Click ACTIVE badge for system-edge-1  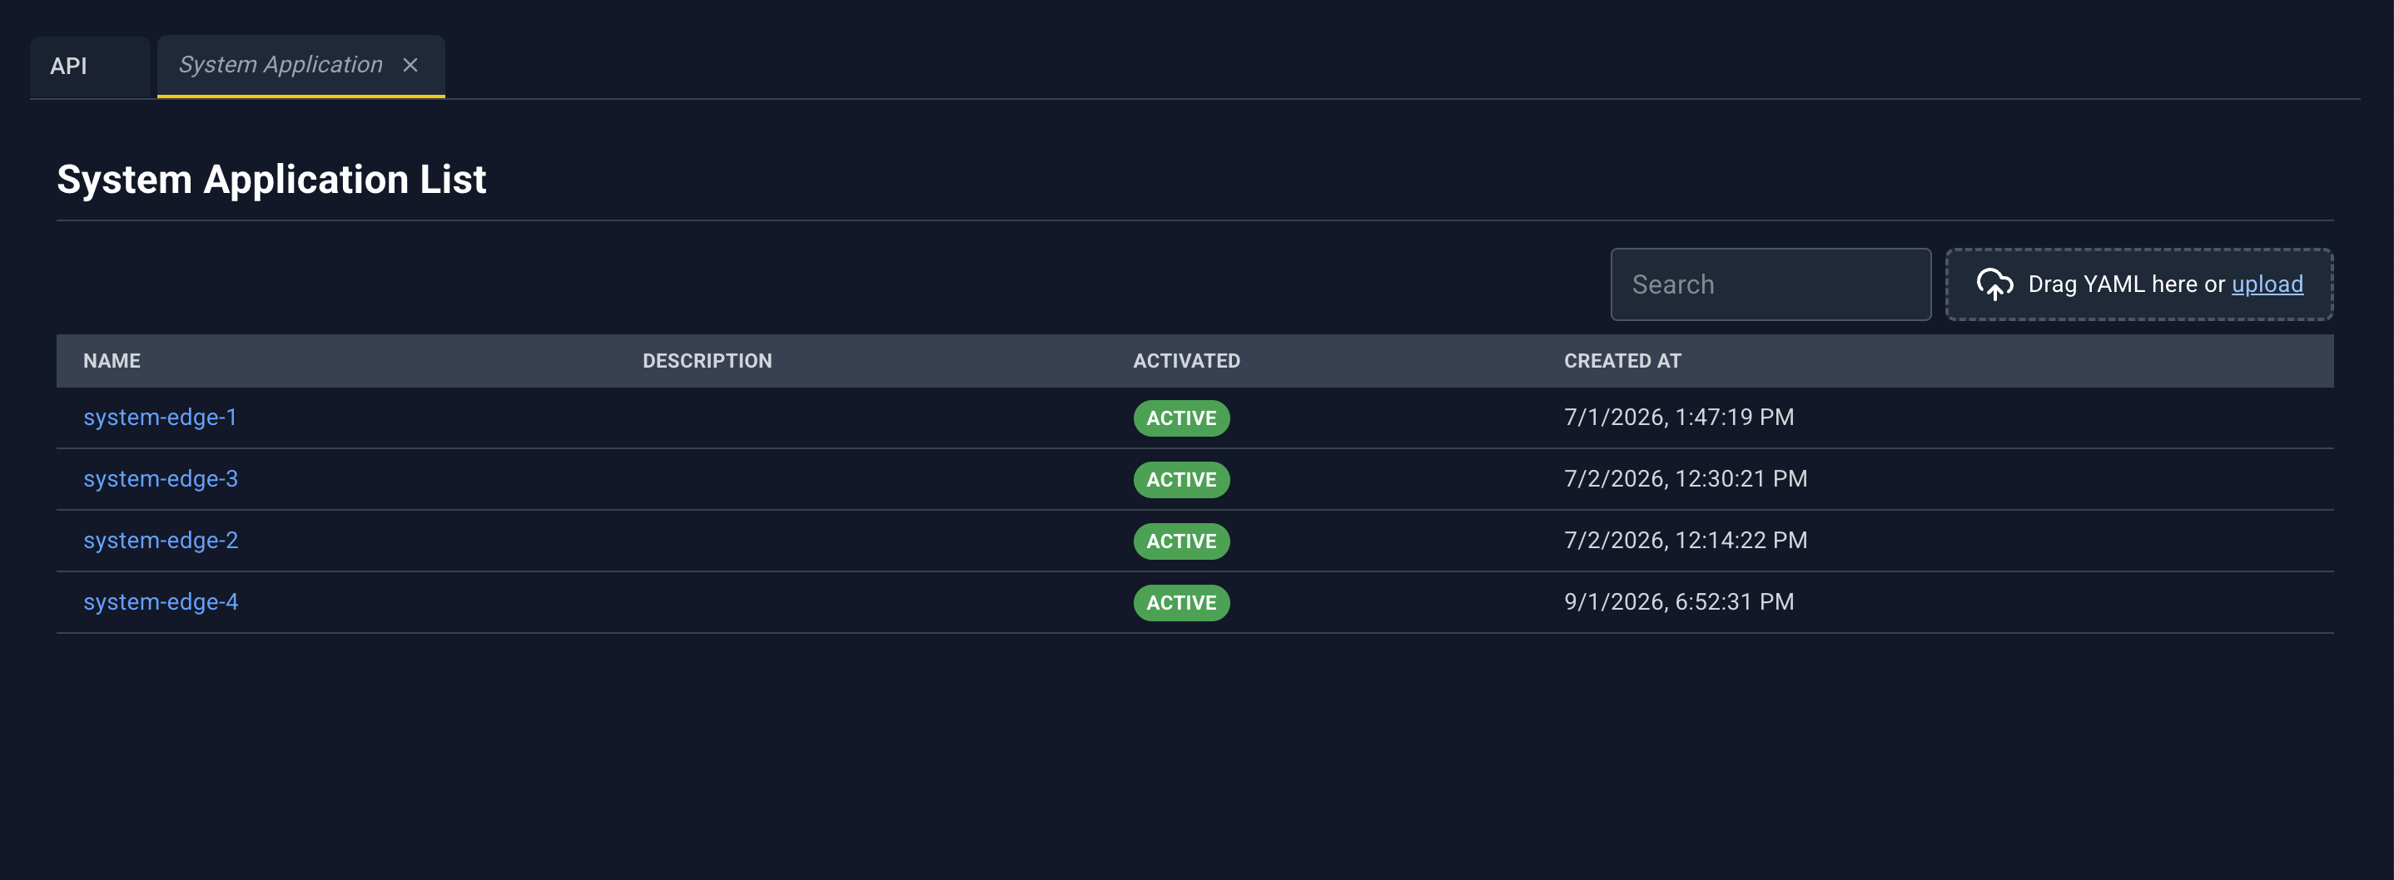(x=1181, y=418)
